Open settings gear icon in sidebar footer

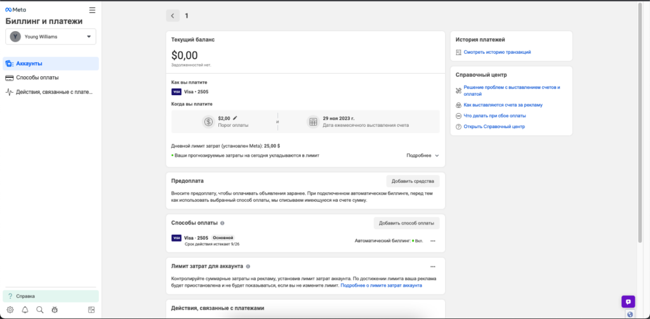point(10,309)
